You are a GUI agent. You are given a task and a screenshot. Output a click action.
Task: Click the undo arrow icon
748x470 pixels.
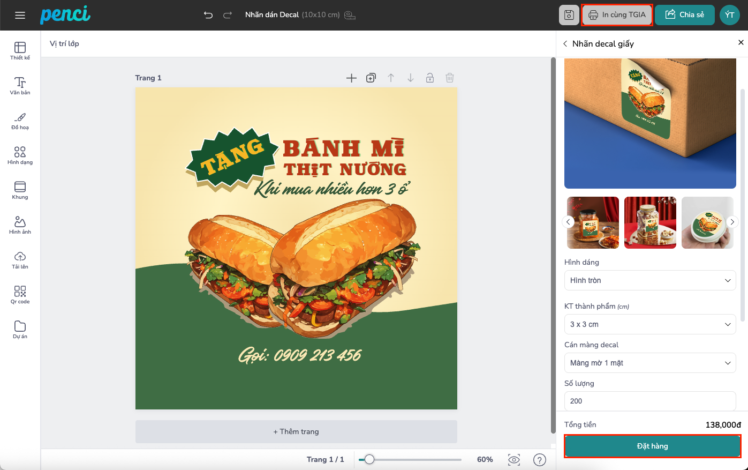click(208, 15)
